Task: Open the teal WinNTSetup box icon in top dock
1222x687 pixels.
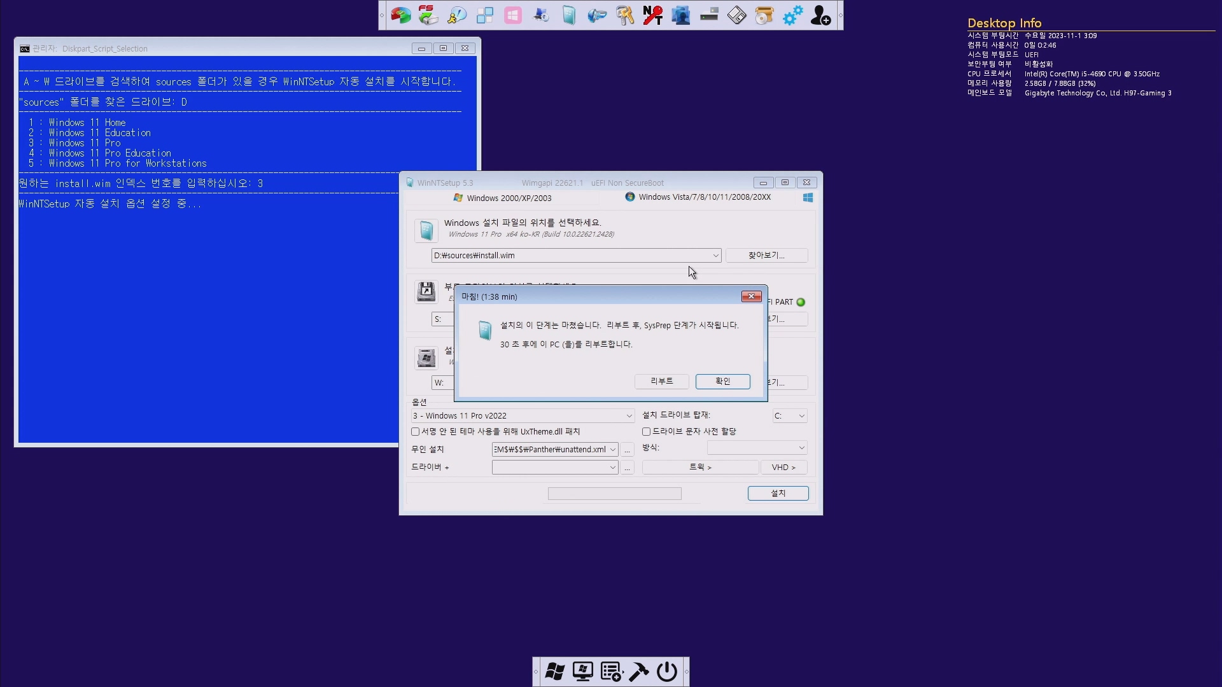Action: (x=569, y=15)
